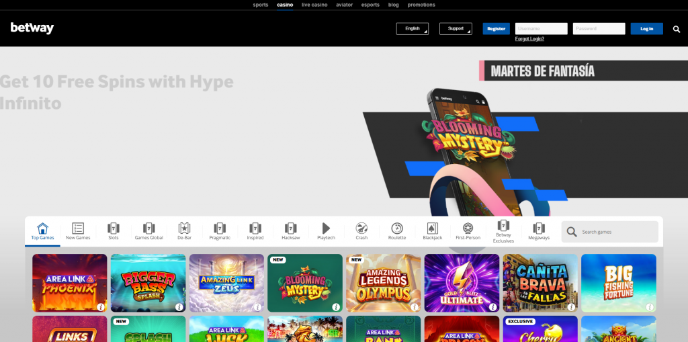The width and height of the screenshot is (688, 342).
Task: Launch Cañita Brava en las Fallas
Action: tap(541, 283)
